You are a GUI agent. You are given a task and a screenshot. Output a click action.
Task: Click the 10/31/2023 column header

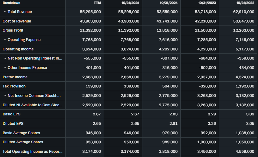point(207,3)
